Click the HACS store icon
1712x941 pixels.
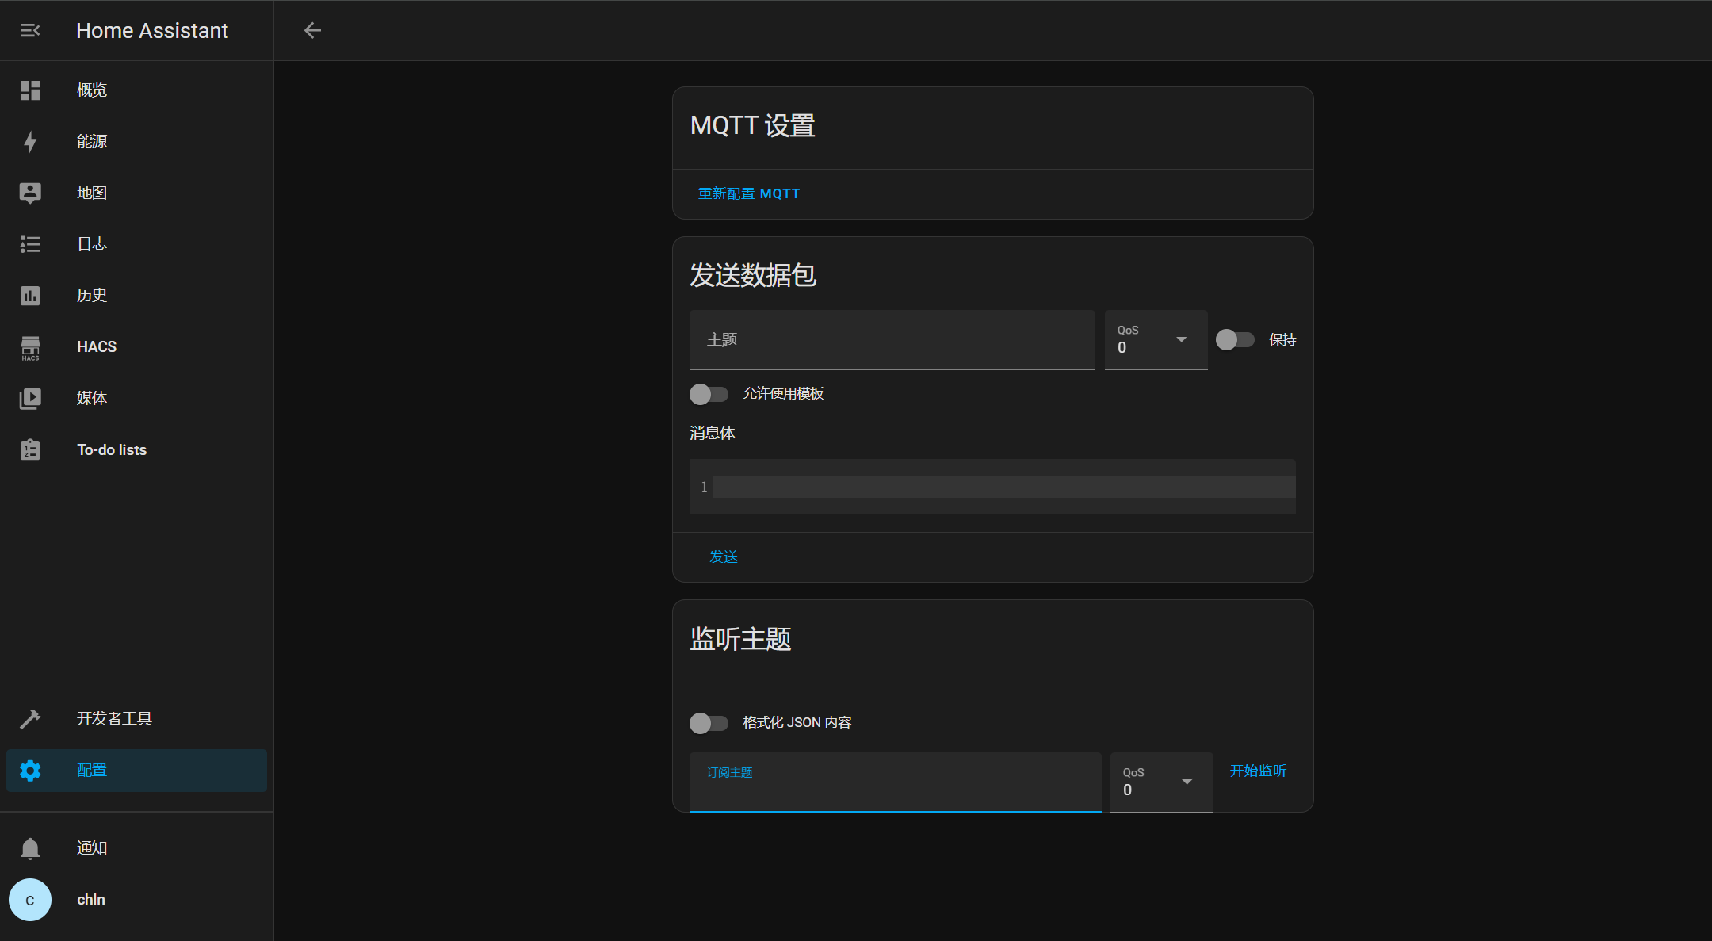30,347
